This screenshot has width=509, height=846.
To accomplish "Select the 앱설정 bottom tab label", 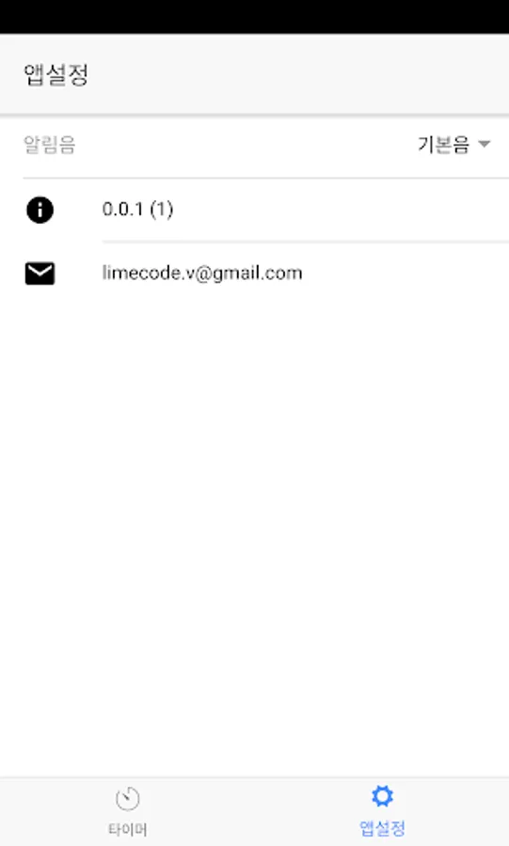I will [x=382, y=828].
